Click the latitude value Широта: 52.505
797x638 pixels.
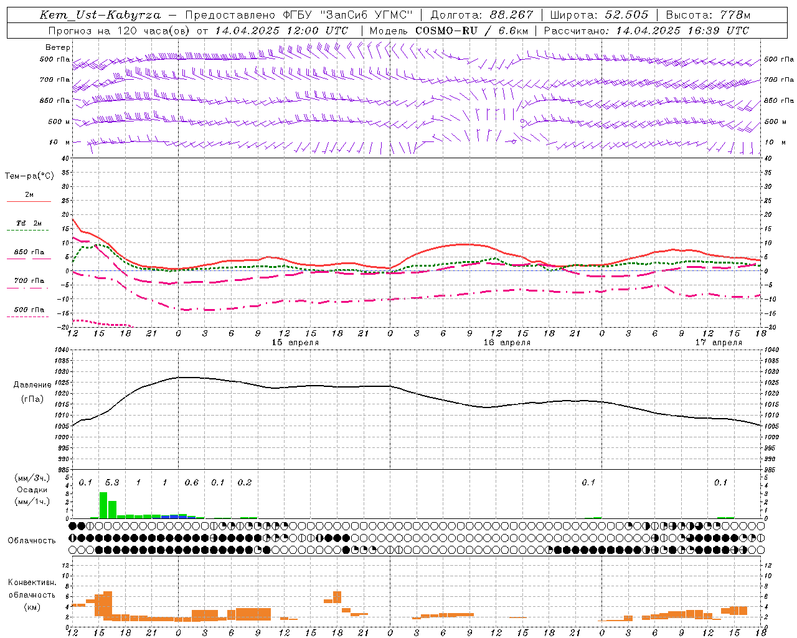[x=599, y=15]
